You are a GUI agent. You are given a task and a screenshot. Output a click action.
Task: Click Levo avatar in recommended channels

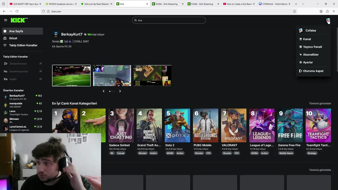[x=6, y=113]
